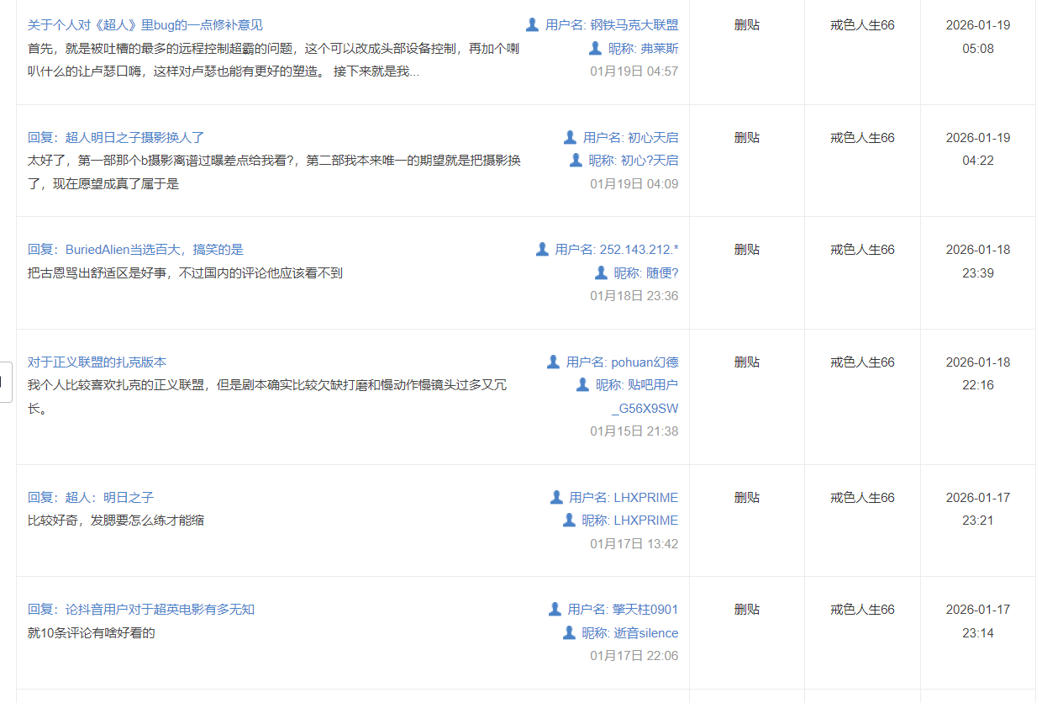Click person icon before 用户名 LHXPRIME
The height and width of the screenshot is (703, 1042).
pos(556,497)
